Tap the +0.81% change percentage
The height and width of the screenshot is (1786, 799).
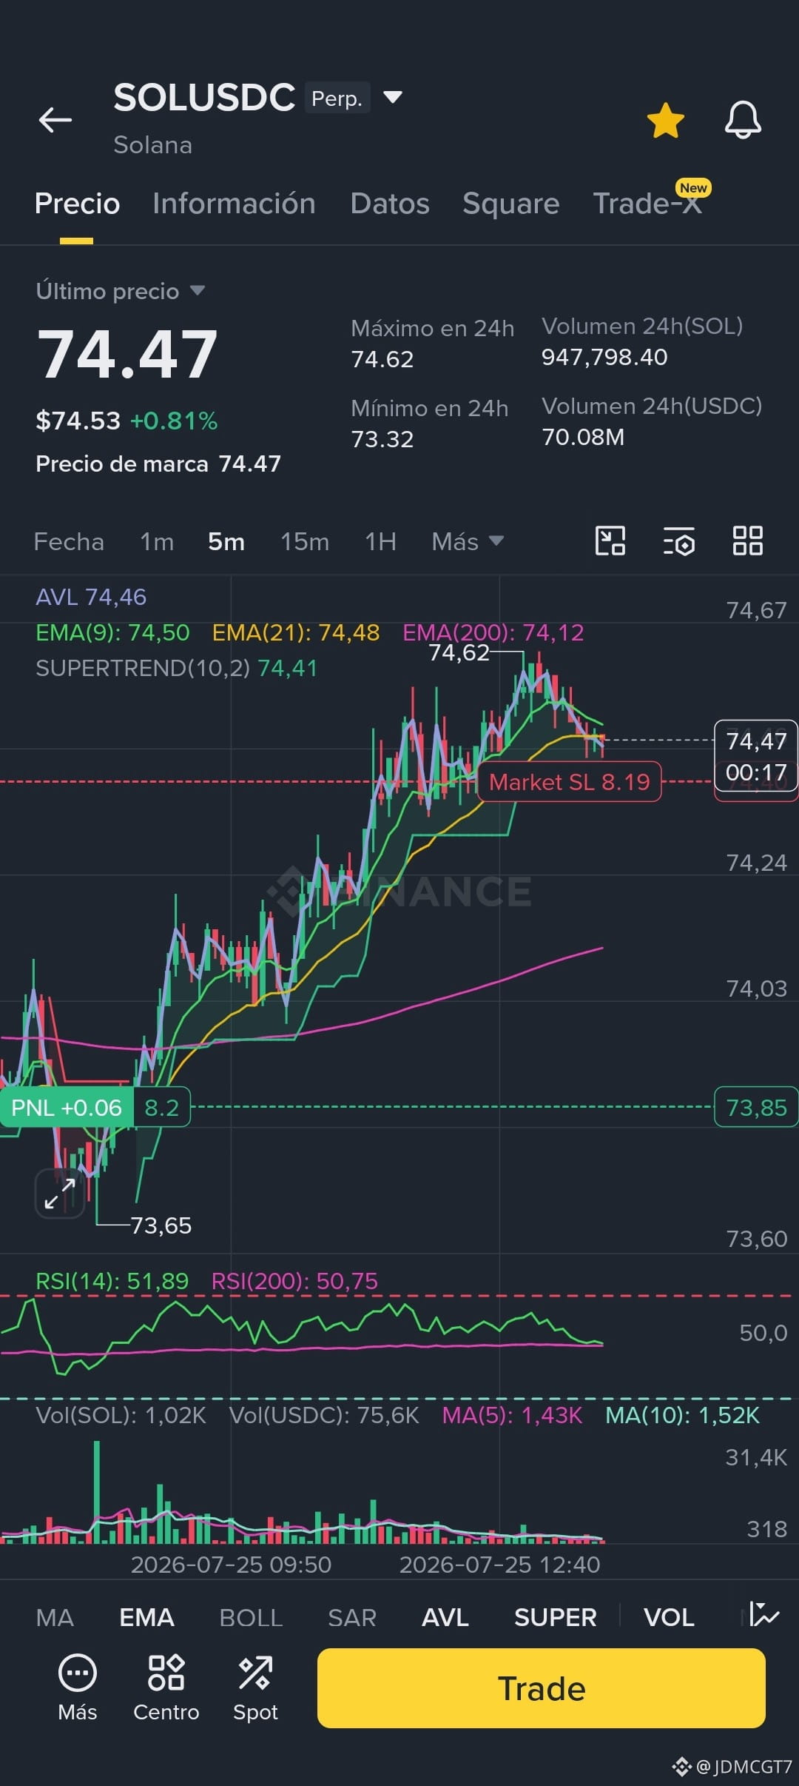174,421
